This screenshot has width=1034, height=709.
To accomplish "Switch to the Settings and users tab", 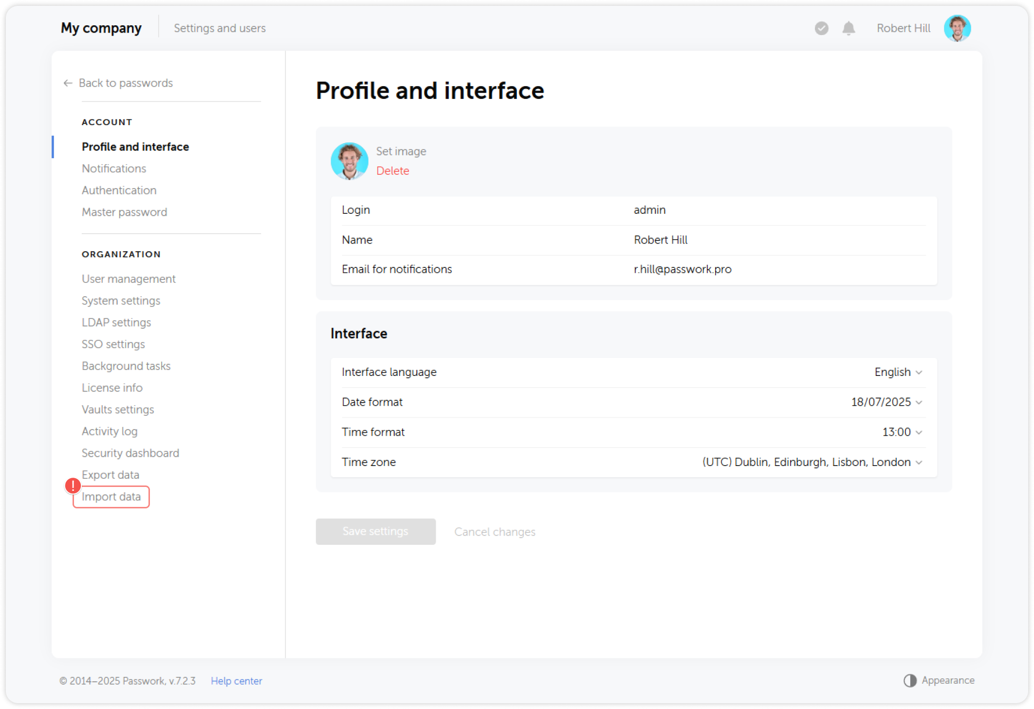I will pyautogui.click(x=220, y=28).
